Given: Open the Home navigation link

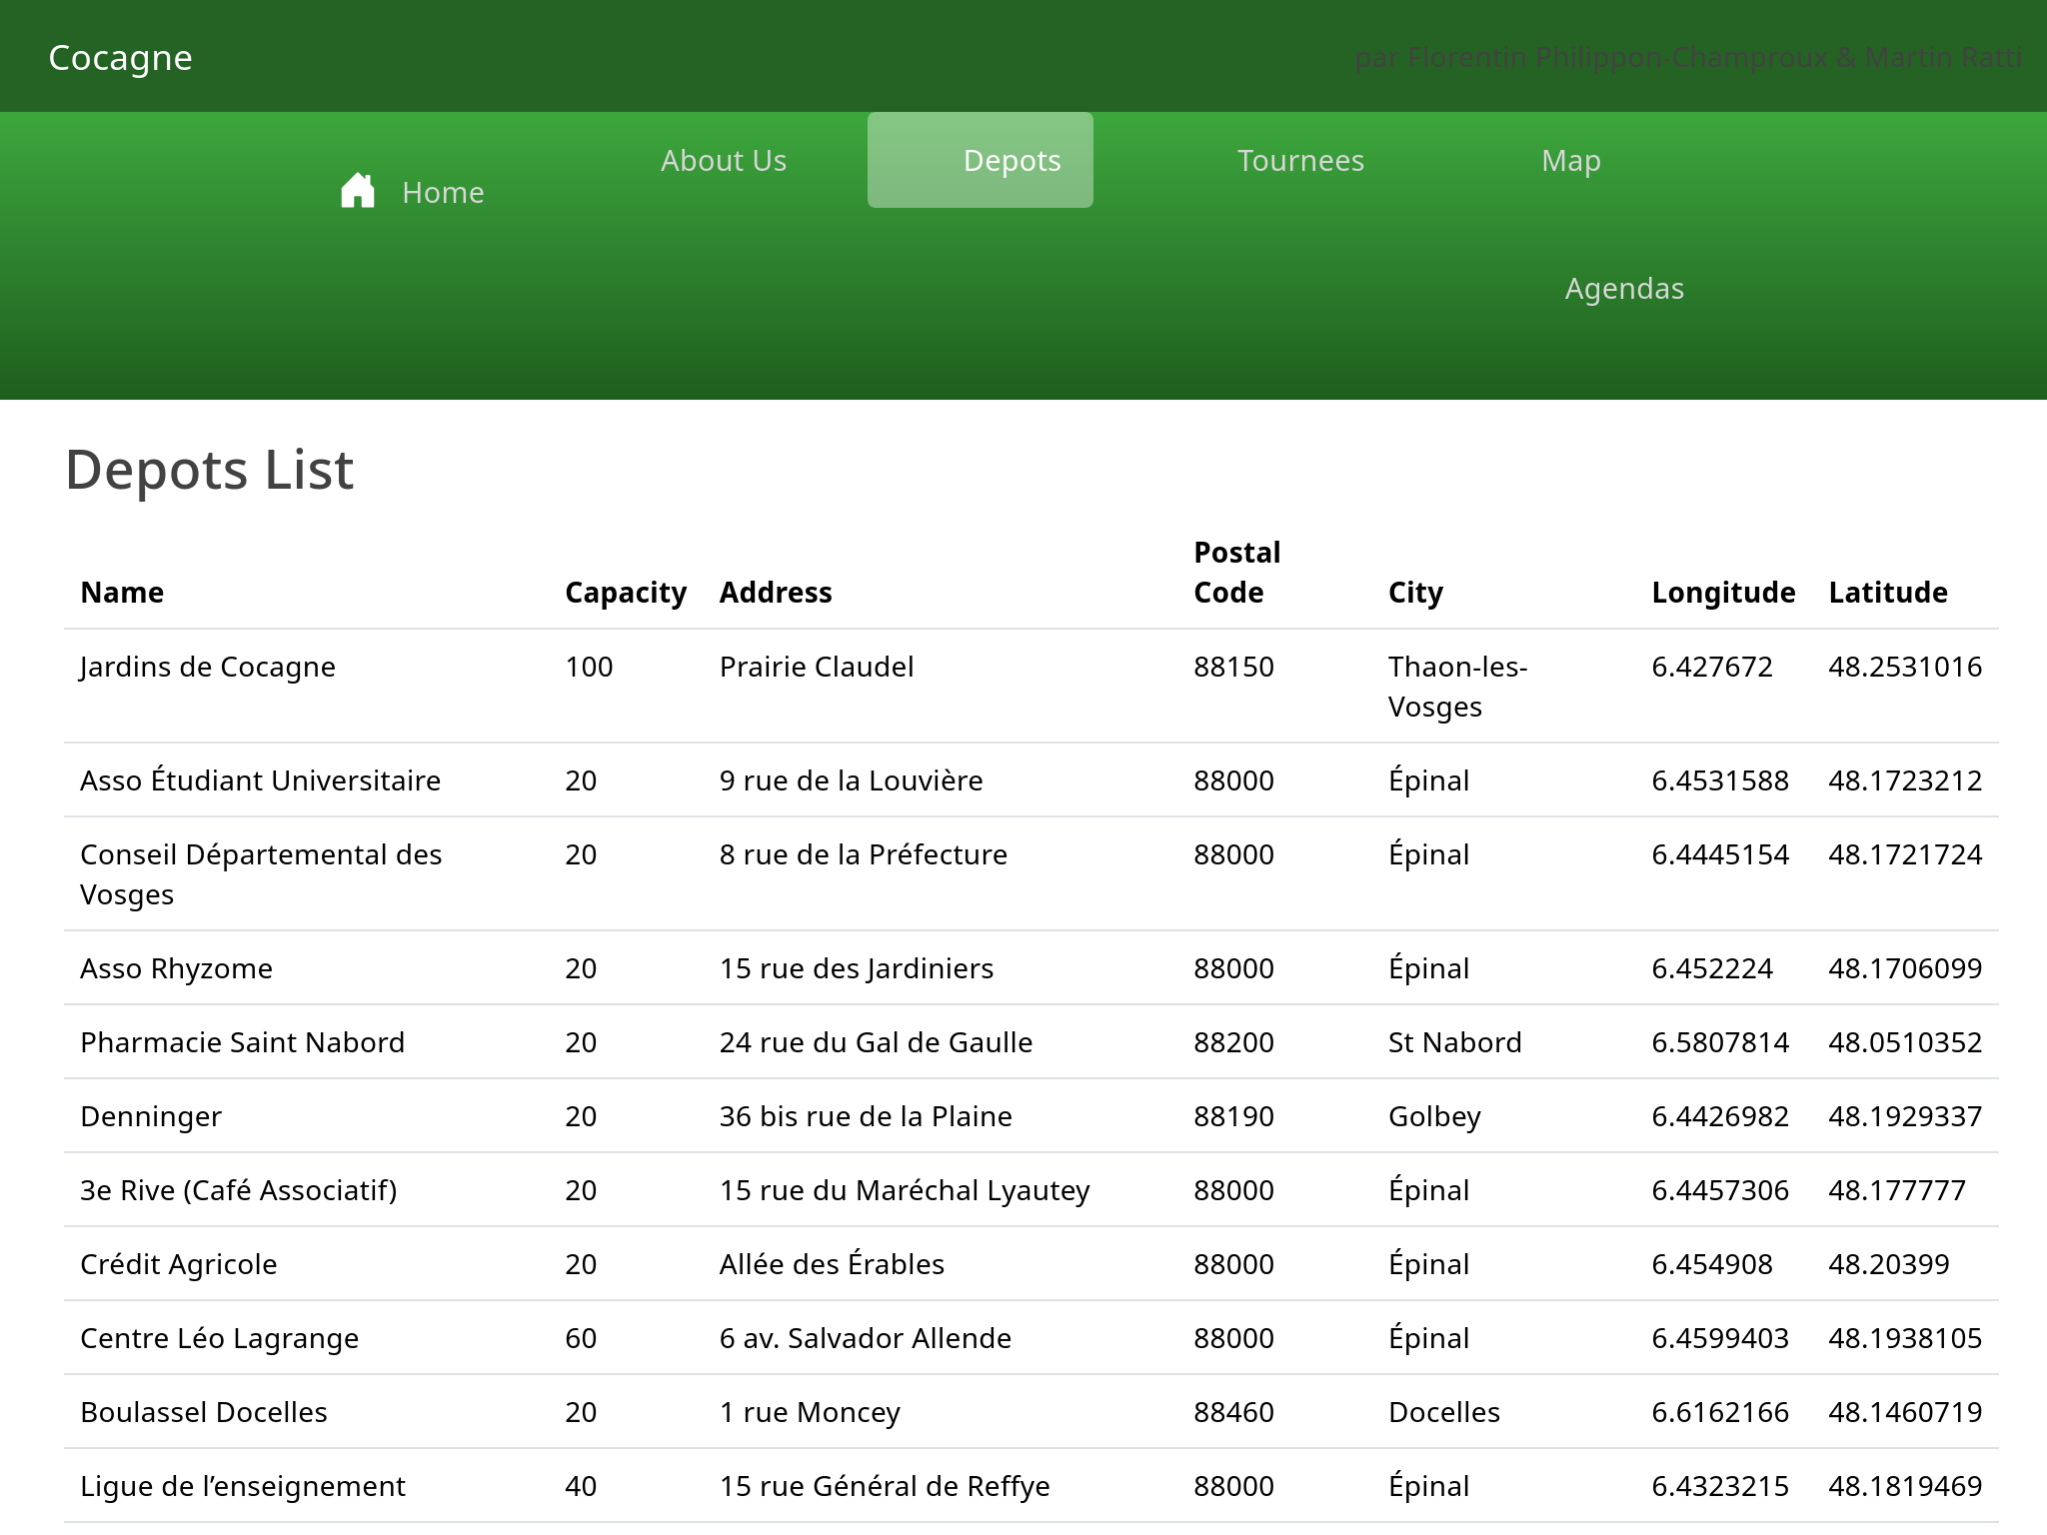Looking at the screenshot, I should 442,192.
